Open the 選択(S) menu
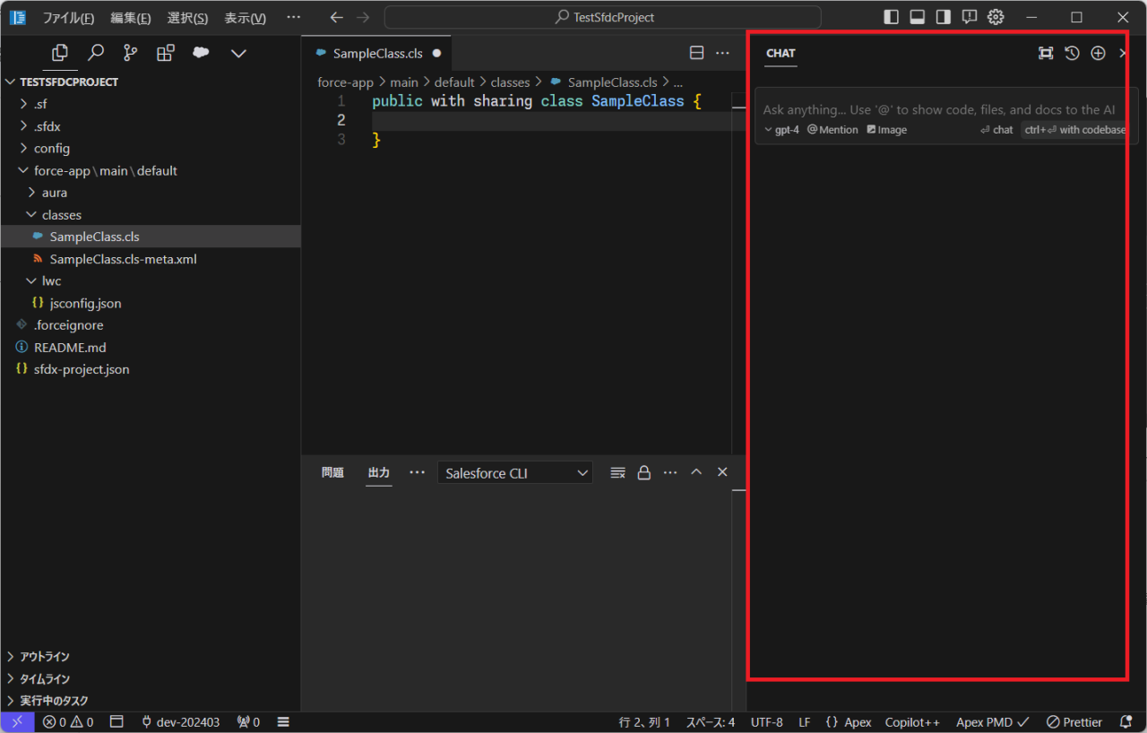Screen dimensions: 1147x733 pos(187,18)
